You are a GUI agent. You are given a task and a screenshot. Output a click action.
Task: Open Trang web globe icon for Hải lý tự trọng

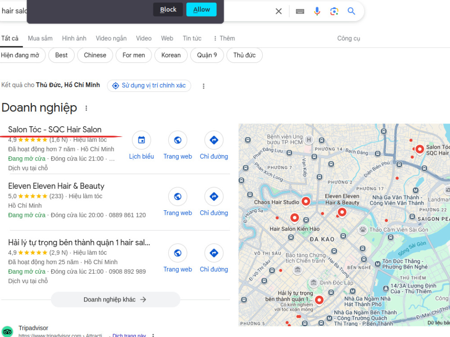click(178, 253)
